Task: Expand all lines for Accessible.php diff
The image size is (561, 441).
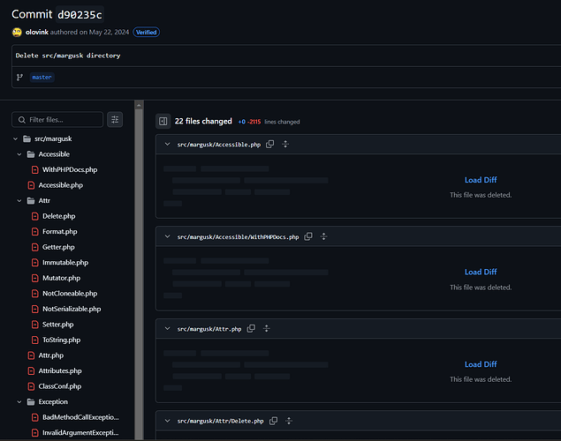Action: [x=285, y=144]
